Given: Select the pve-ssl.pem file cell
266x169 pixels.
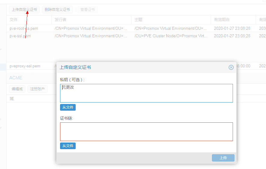Looking at the screenshot, I should [29, 36].
